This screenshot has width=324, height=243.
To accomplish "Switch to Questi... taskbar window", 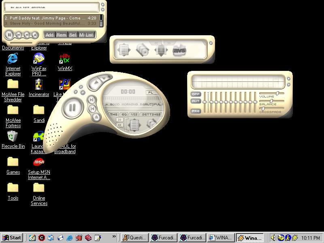I will click(135, 238).
